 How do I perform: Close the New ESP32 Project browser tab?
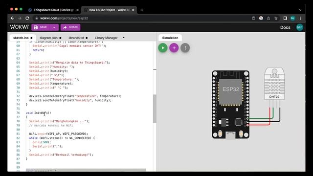point(133,10)
